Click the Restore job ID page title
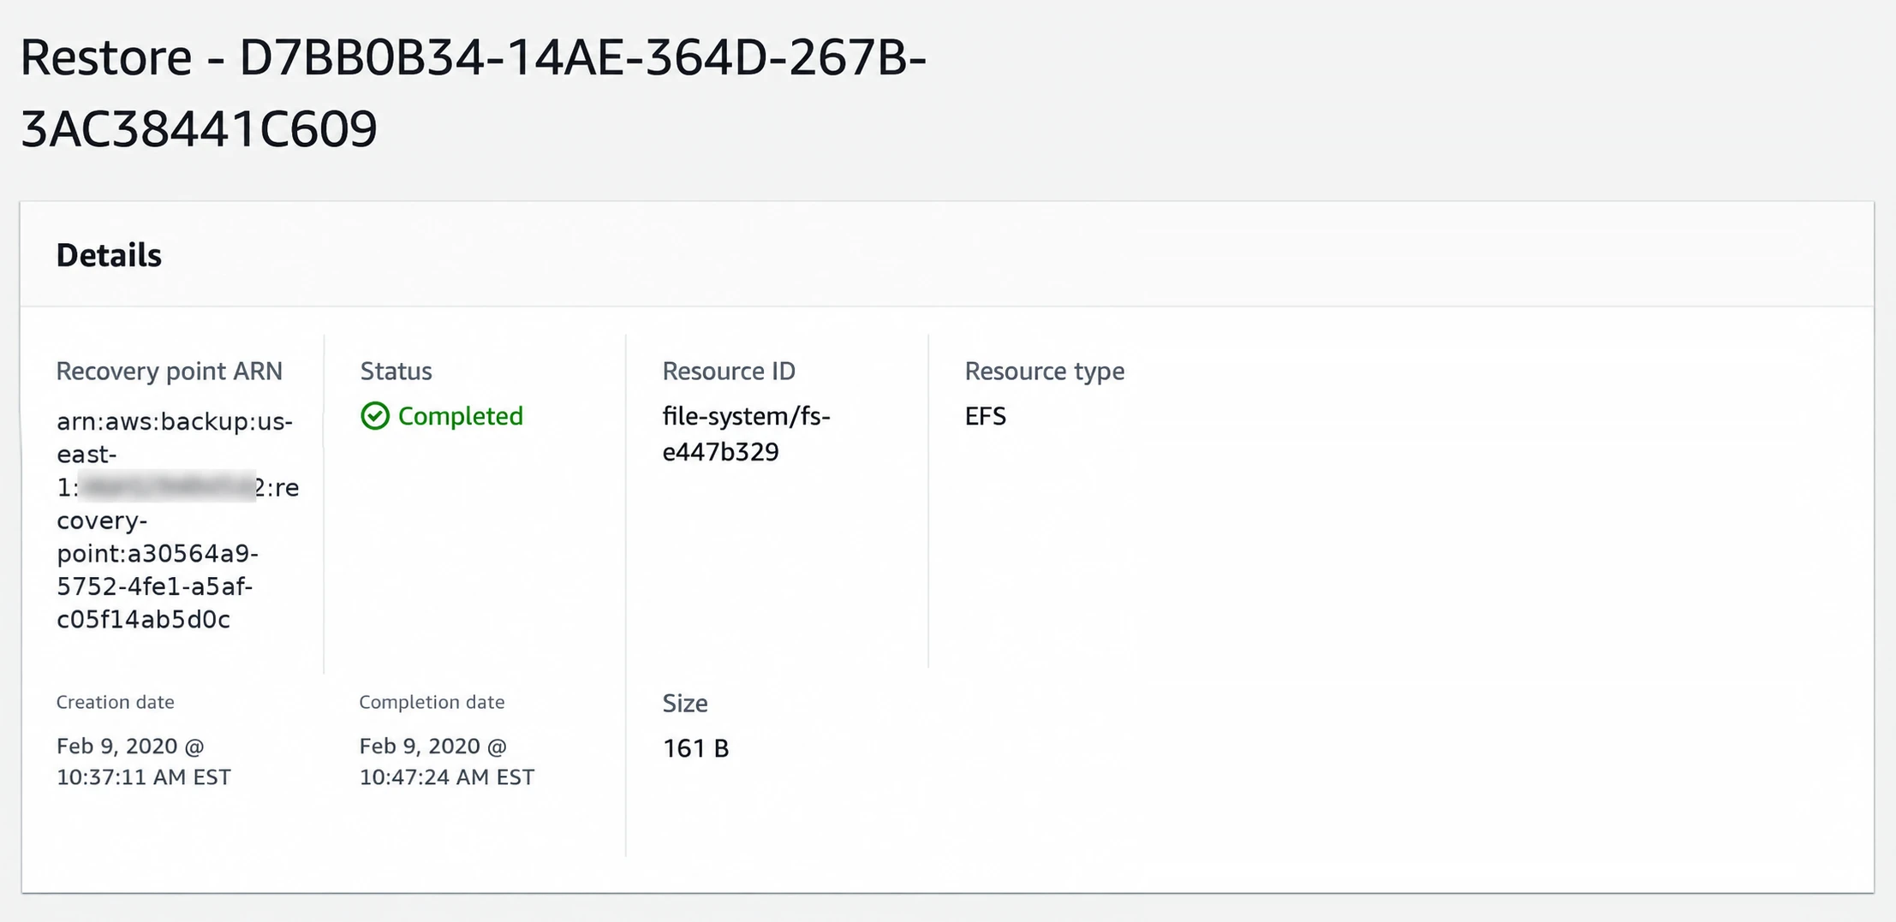Image resolution: width=1896 pixels, height=922 pixels. click(474, 92)
